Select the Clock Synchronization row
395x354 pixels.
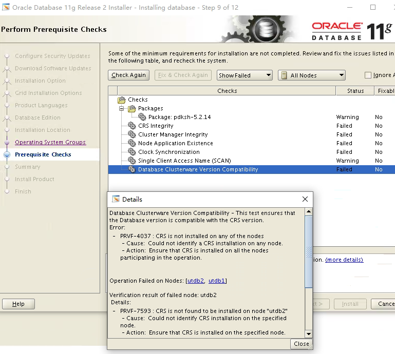click(x=251, y=152)
